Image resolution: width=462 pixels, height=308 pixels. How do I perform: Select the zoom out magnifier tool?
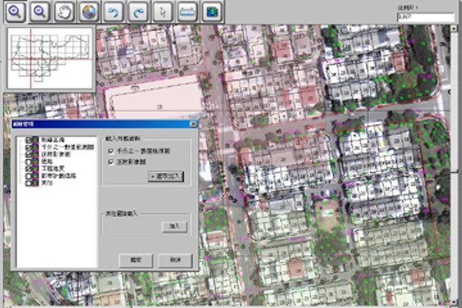tap(40, 12)
